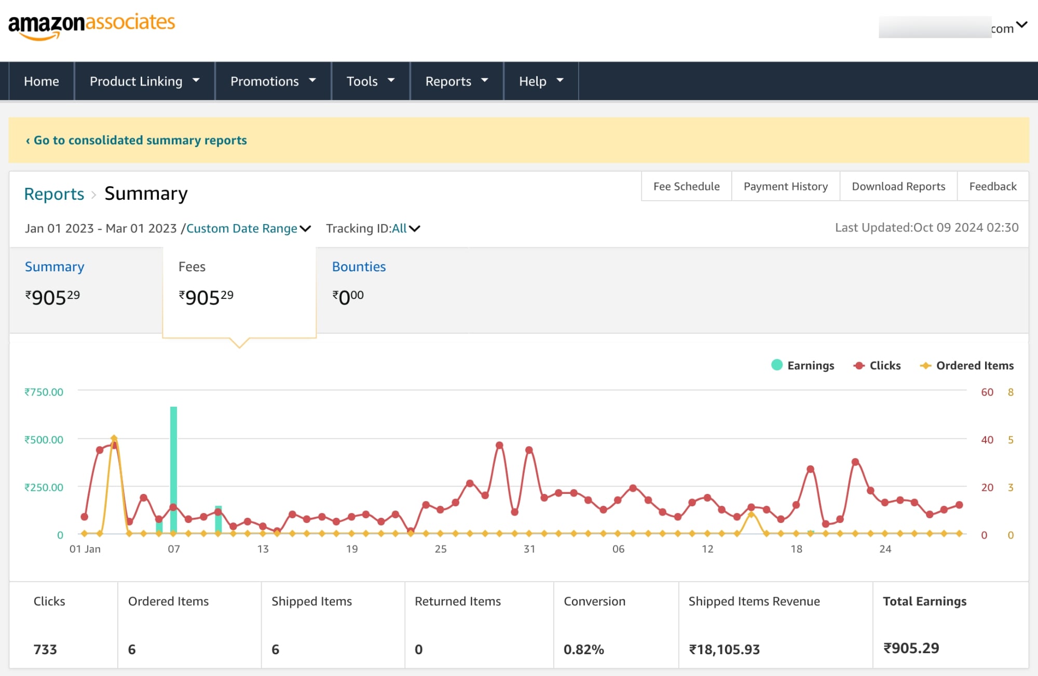
Task: Open the Tools dropdown menu
Action: [x=371, y=81]
